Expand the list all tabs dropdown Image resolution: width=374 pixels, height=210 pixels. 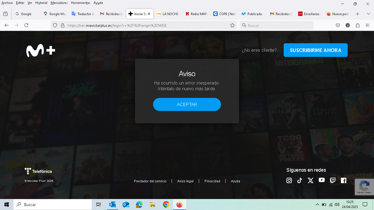[x=368, y=14]
